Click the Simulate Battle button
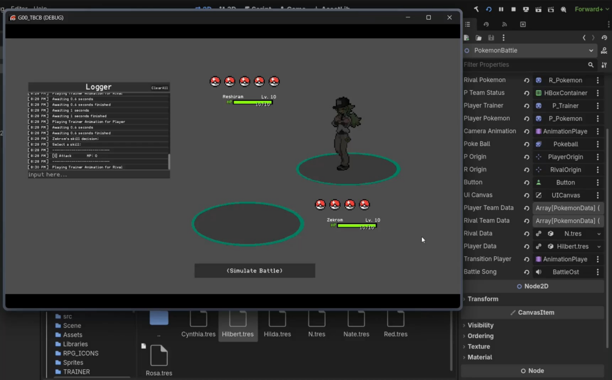The image size is (612, 380). tap(255, 270)
